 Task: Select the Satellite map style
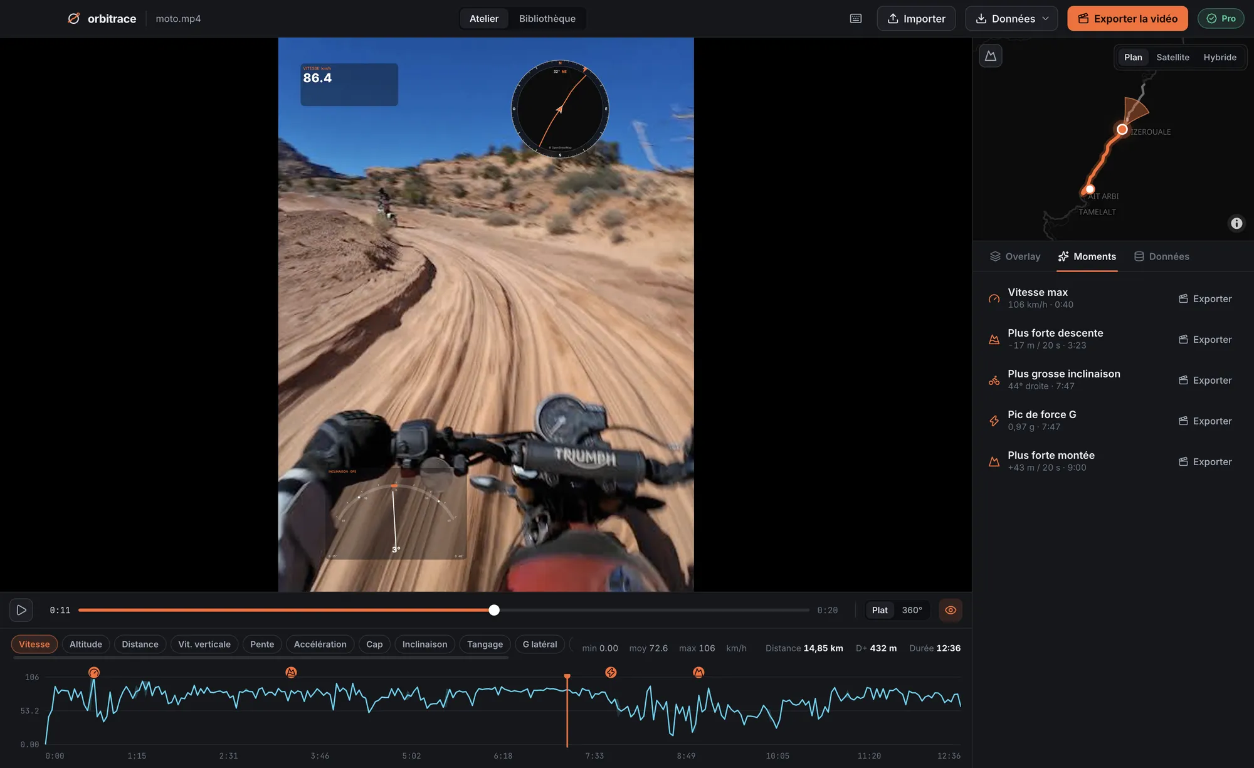click(1172, 57)
